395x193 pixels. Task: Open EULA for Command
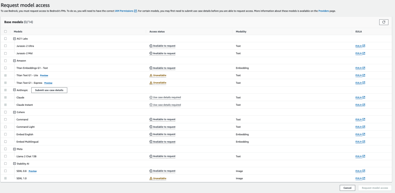pyautogui.click(x=360, y=119)
